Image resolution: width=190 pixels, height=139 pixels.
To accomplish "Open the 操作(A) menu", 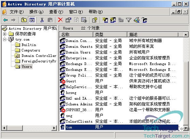I will point(36,12).
